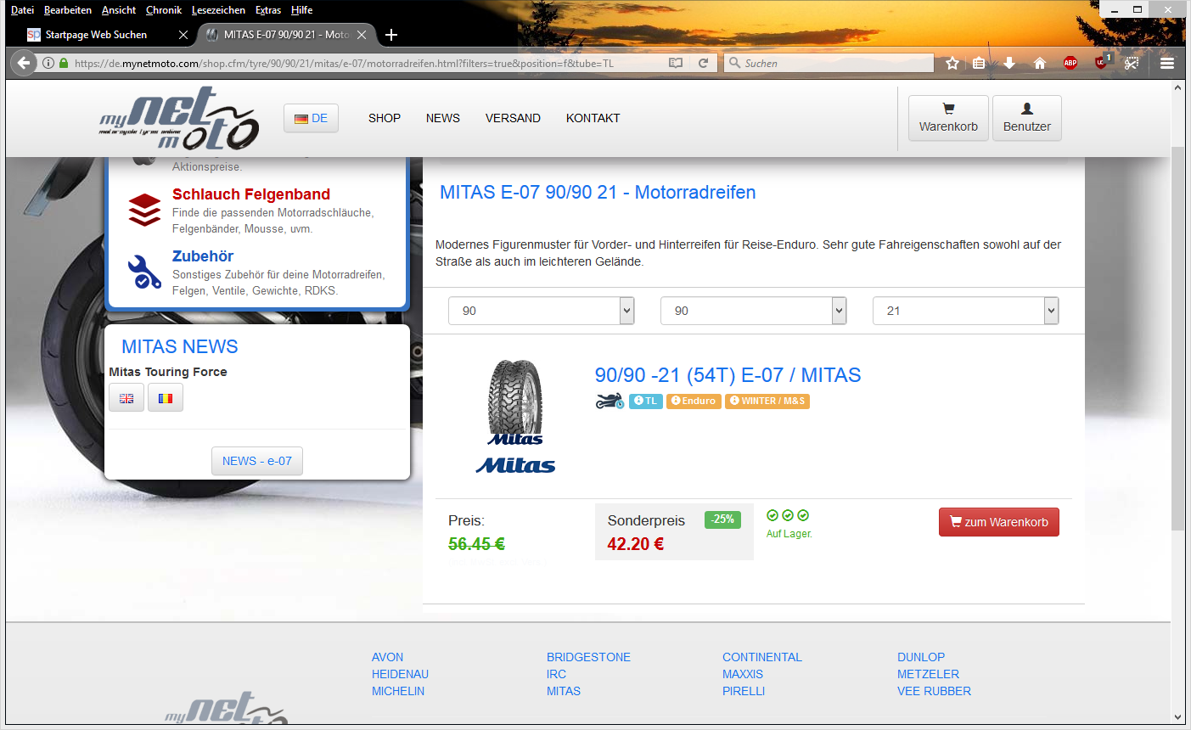Open the uBlock extension icon with badge
The image size is (1191, 730).
coord(1102,61)
